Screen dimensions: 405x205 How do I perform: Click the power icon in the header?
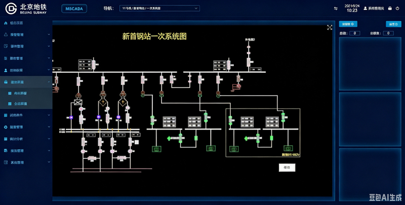pyautogui.click(x=397, y=9)
